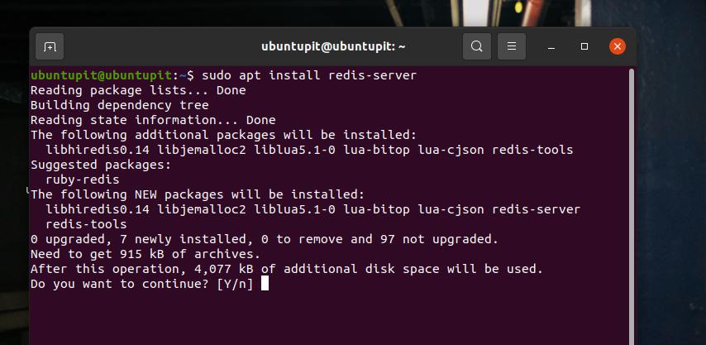The width and height of the screenshot is (706, 345).
Task: Click the "sudo apt install redis-server" command
Action: 309,75
